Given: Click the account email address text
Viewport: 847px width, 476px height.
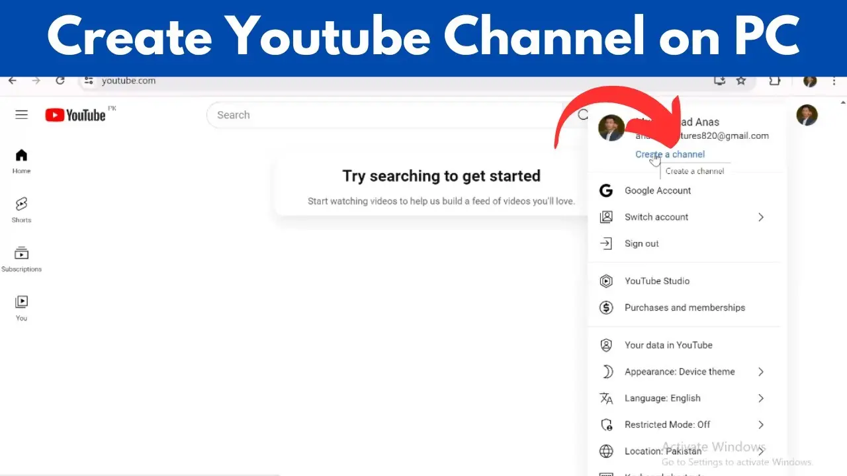Looking at the screenshot, I should 702,136.
